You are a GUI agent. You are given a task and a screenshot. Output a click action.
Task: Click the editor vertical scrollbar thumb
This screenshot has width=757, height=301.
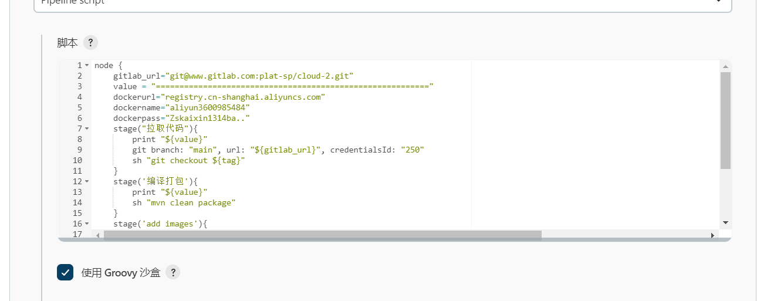(x=725, y=120)
